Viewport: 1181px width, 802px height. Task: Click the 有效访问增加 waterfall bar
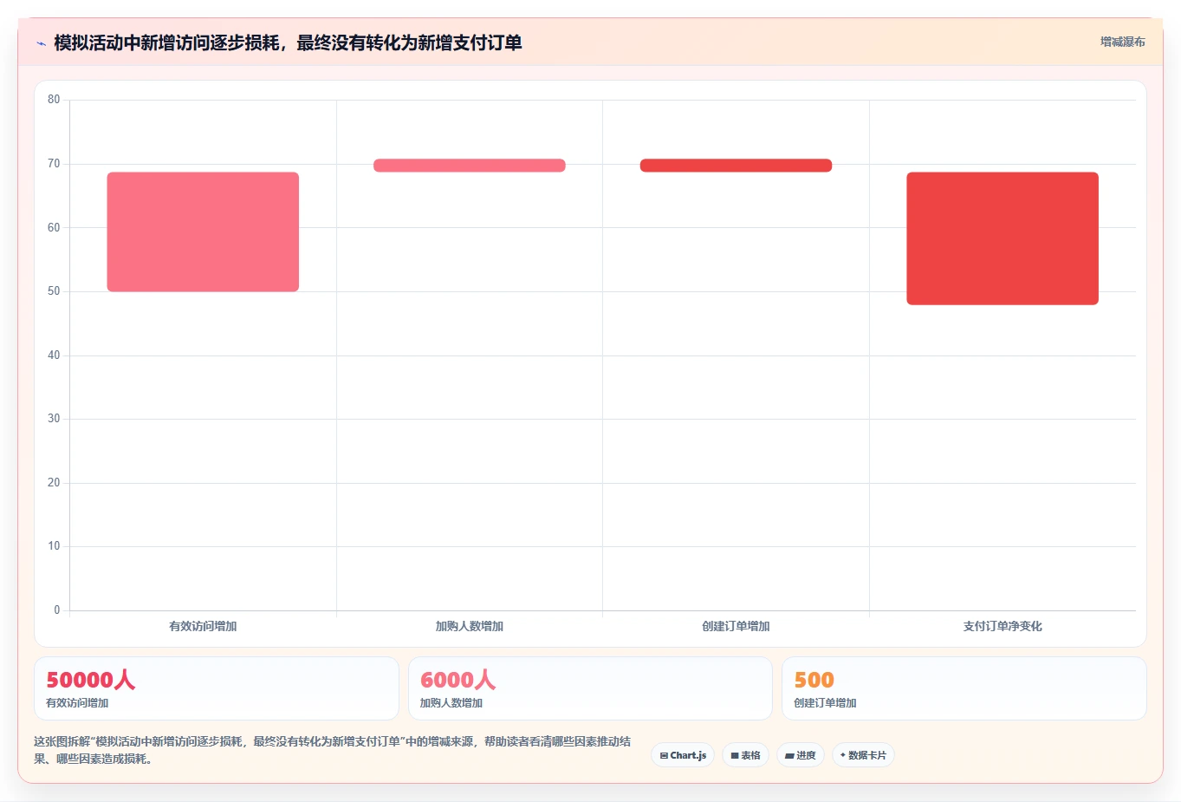pyautogui.click(x=203, y=231)
